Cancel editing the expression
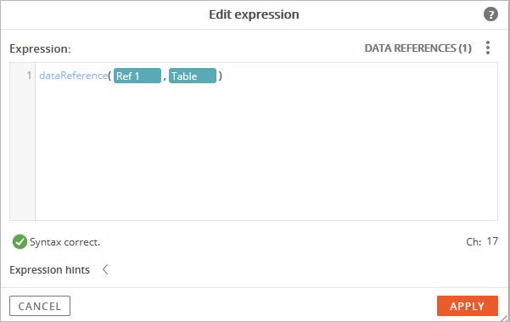Screen dimensions: 510x322 pyautogui.click(x=40, y=306)
